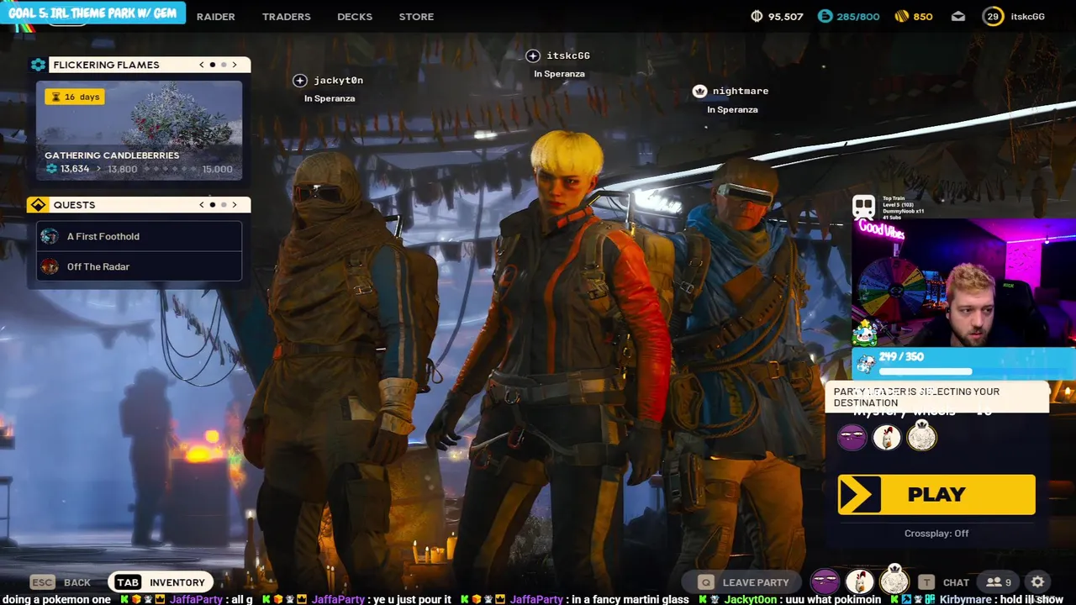
Task: Click the candleberries progress bar 13,634 value
Action: pyautogui.click(x=75, y=169)
